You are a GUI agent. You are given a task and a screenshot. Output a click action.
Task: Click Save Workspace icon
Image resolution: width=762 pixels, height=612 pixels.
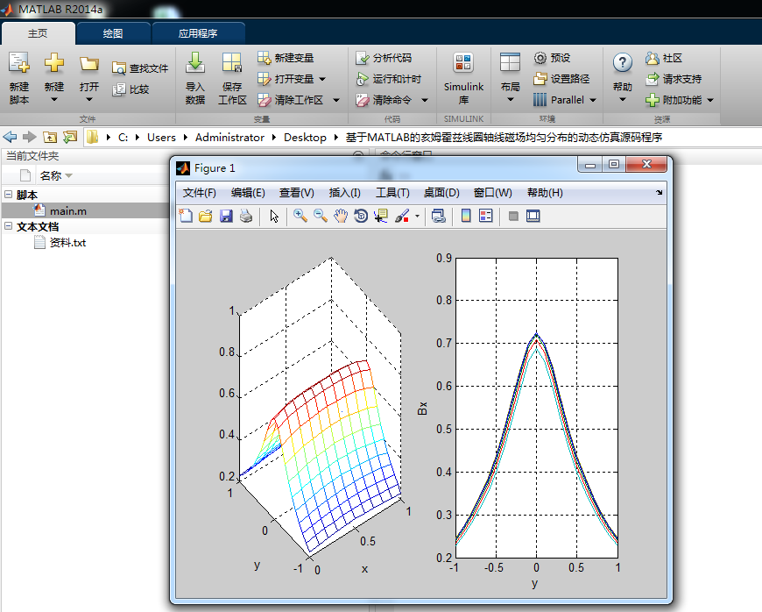coord(232,63)
